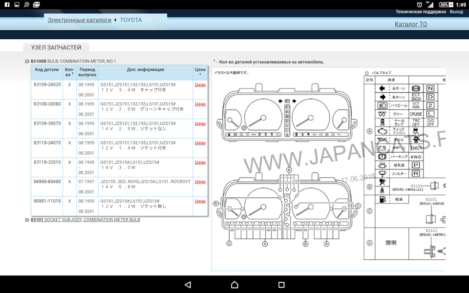
Task: Select part code 83109-30060
Action: pyautogui.click(x=47, y=104)
